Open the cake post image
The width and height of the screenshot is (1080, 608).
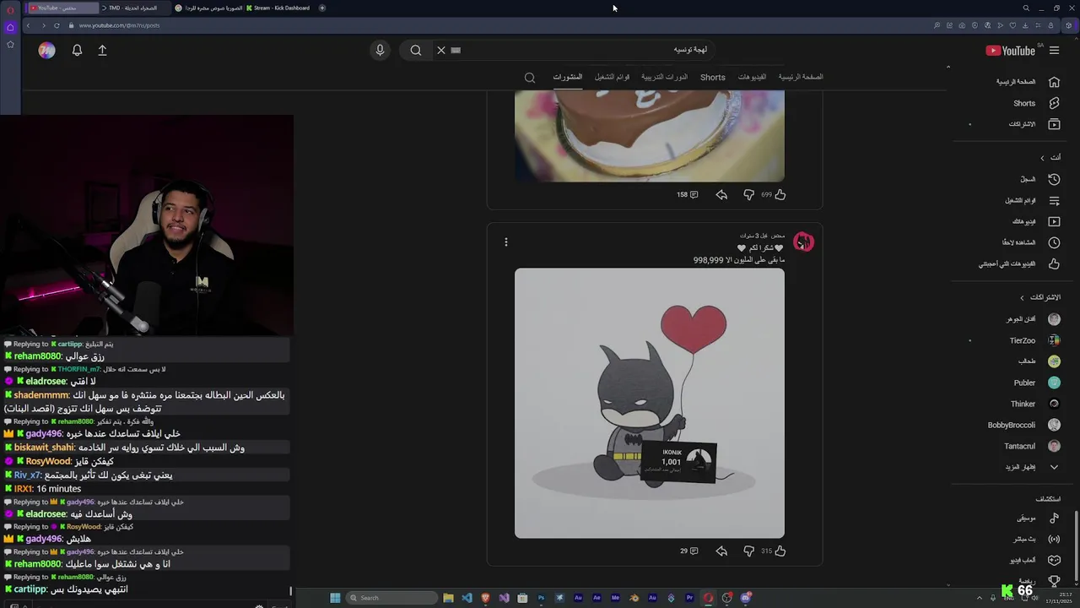[650, 136]
